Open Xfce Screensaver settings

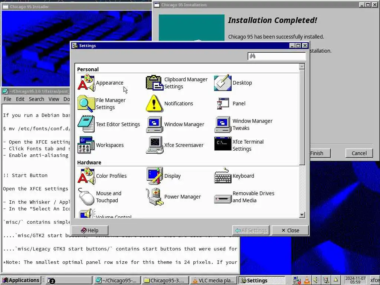pyautogui.click(x=175, y=145)
